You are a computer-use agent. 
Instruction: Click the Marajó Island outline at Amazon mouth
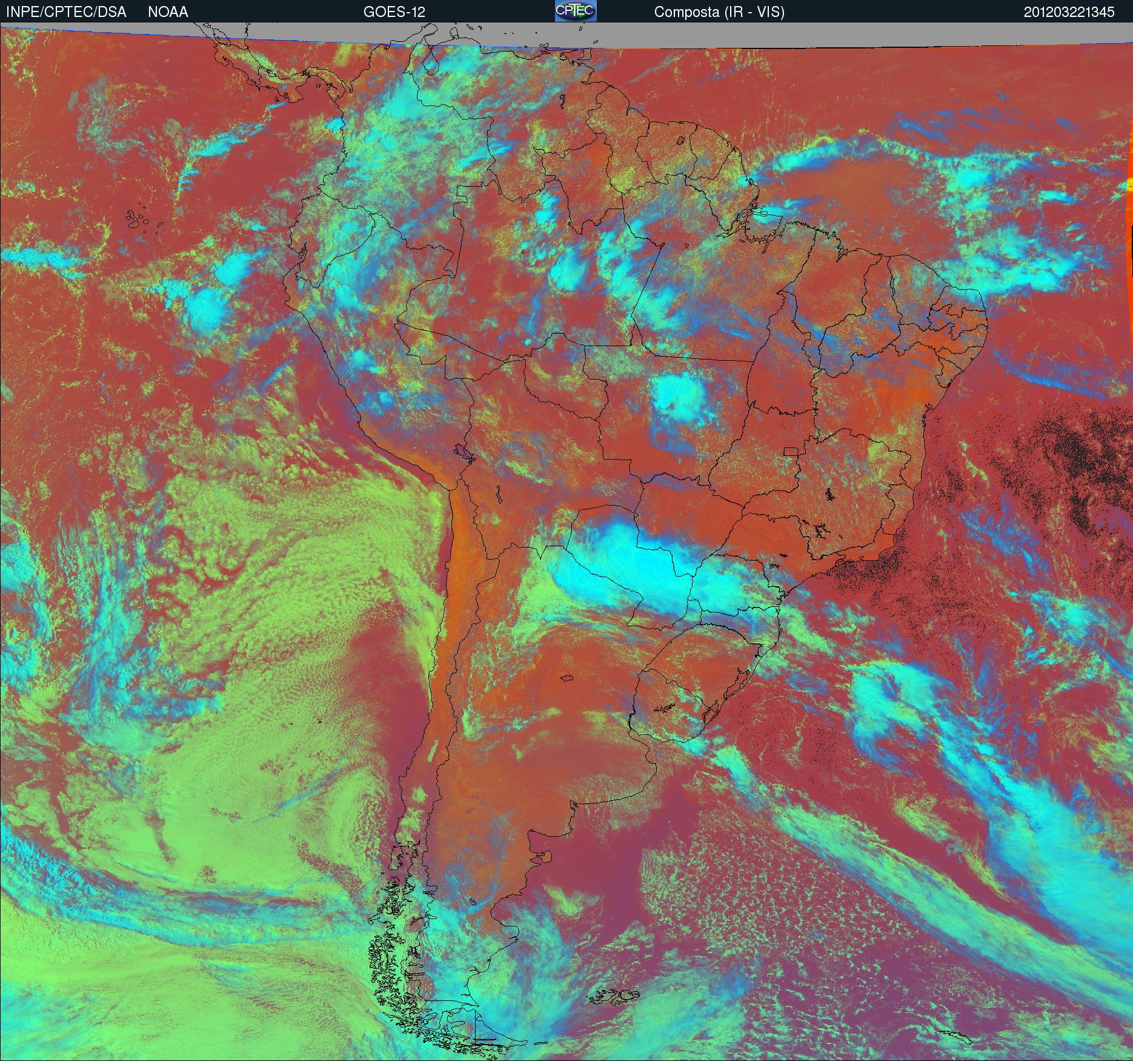(x=765, y=213)
